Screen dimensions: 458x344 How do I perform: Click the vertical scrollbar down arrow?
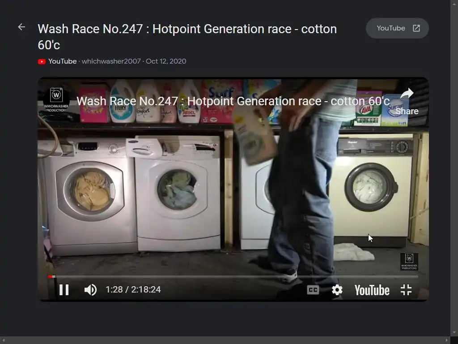454,333
